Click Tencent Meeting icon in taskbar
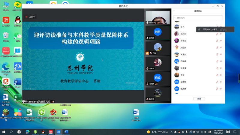Screen dimensions: 240x135 coord(59,132)
